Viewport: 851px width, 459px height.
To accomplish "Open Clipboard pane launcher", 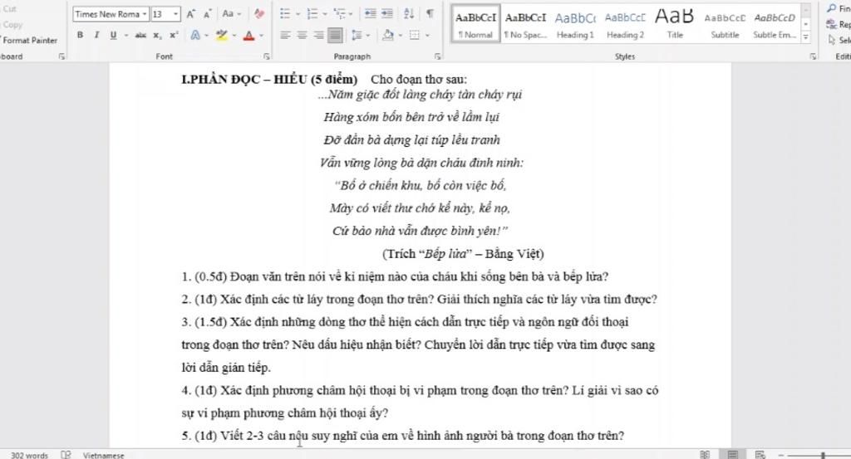I will (x=61, y=56).
